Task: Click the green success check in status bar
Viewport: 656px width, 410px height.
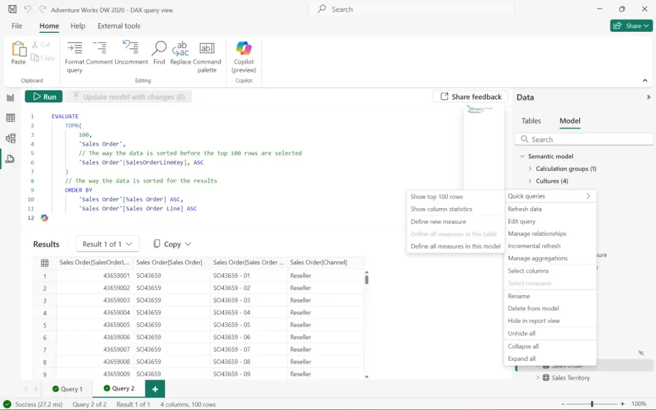Action: 7,404
